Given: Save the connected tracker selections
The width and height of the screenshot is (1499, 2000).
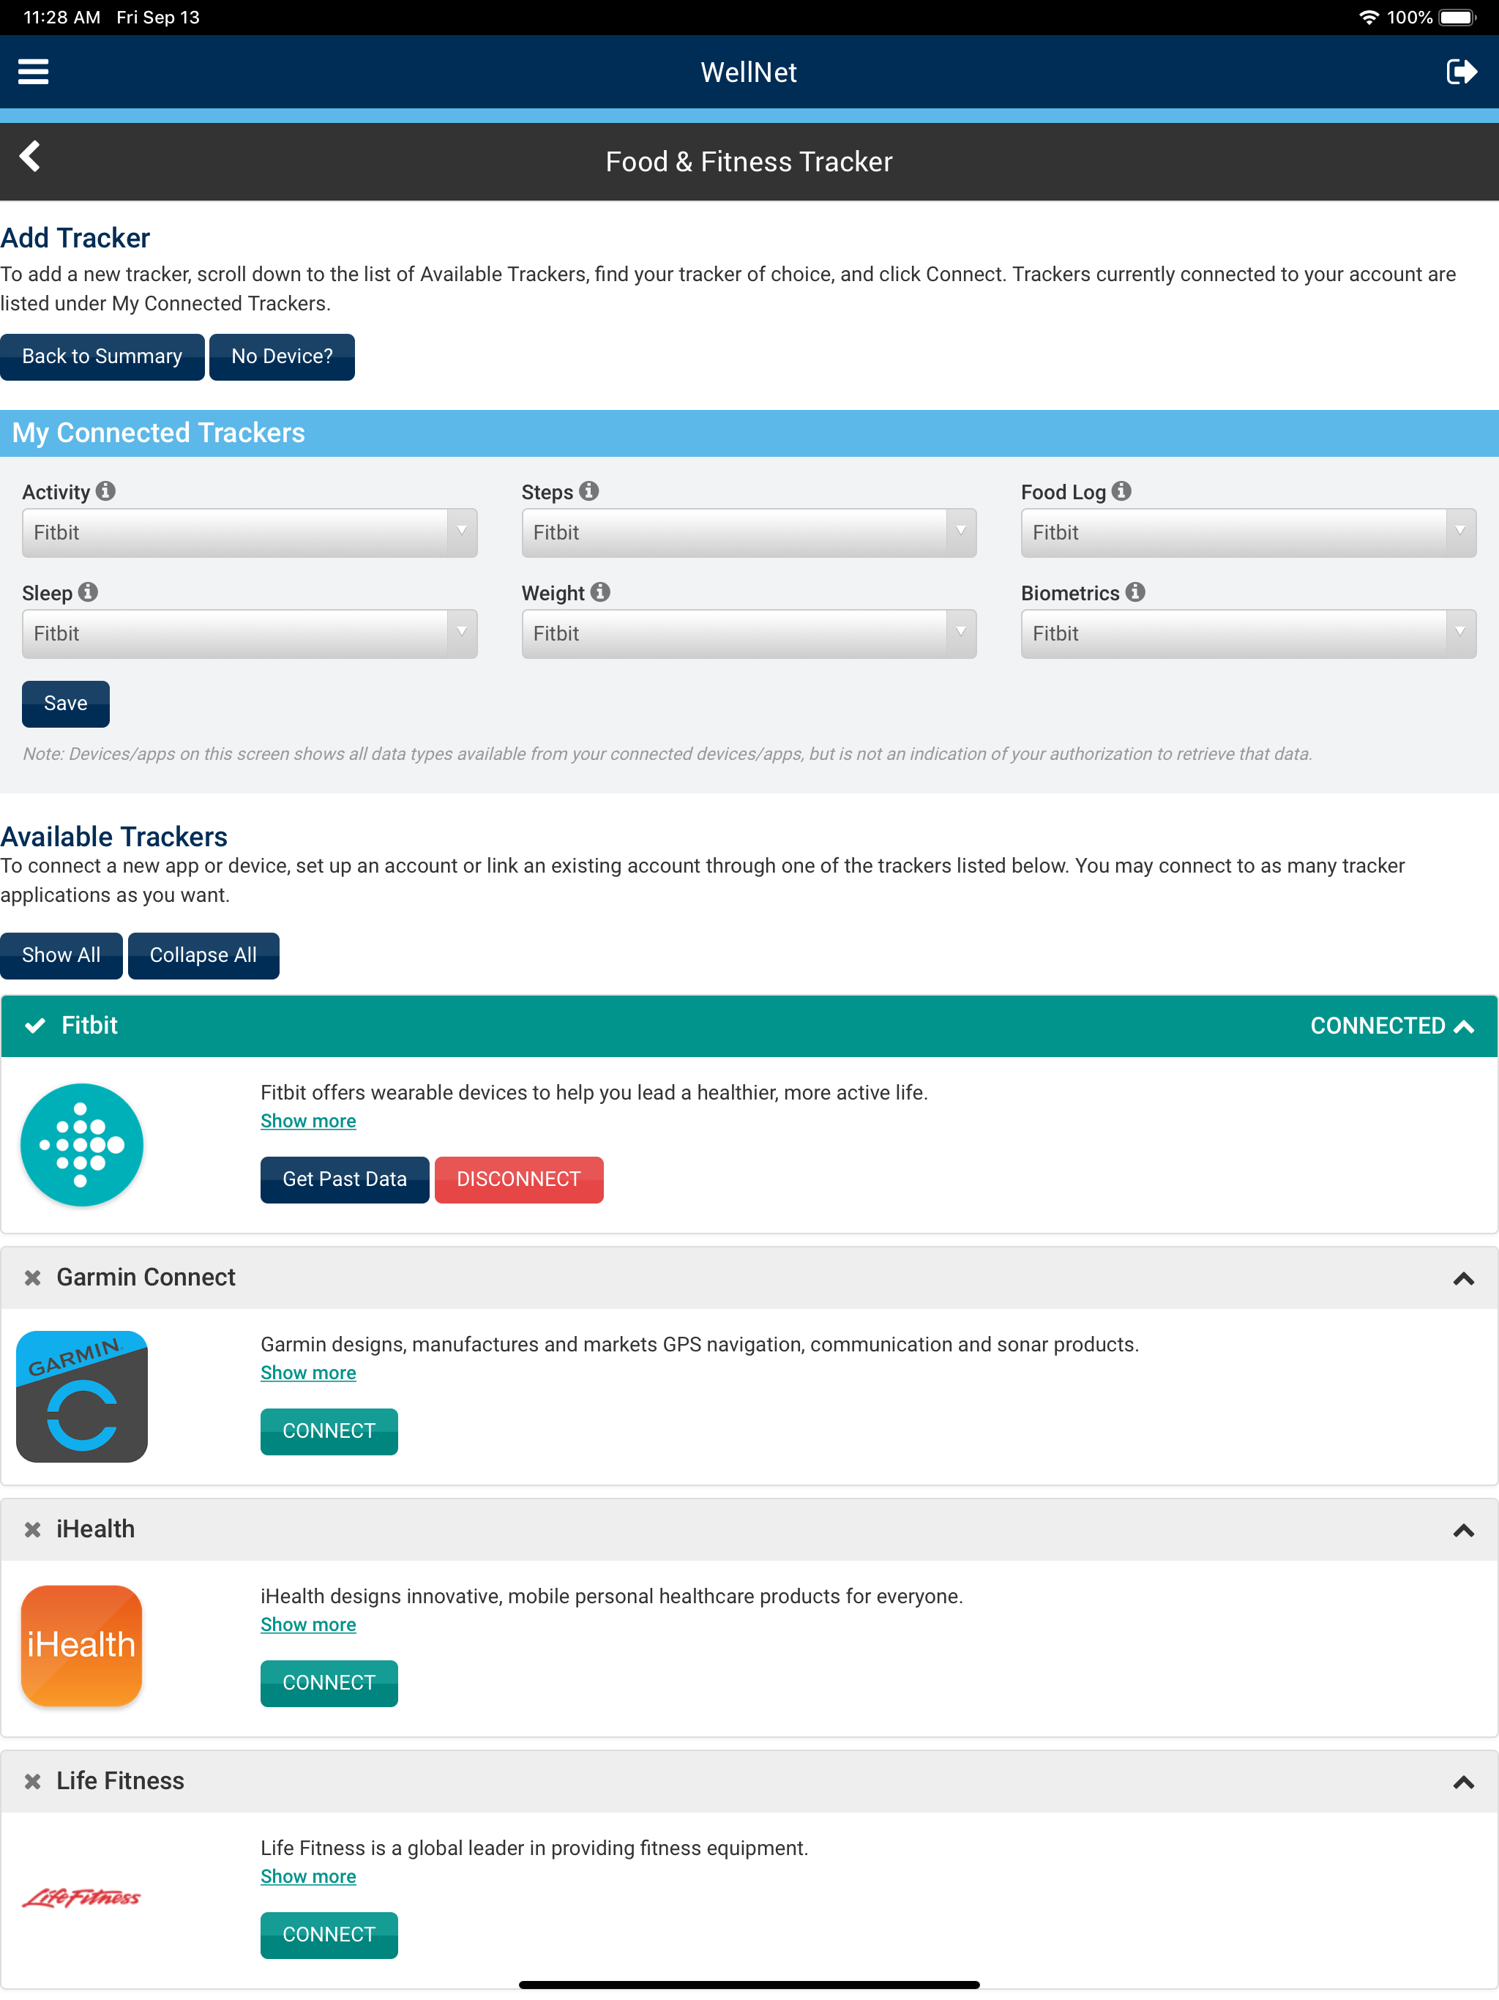Looking at the screenshot, I should tap(66, 704).
